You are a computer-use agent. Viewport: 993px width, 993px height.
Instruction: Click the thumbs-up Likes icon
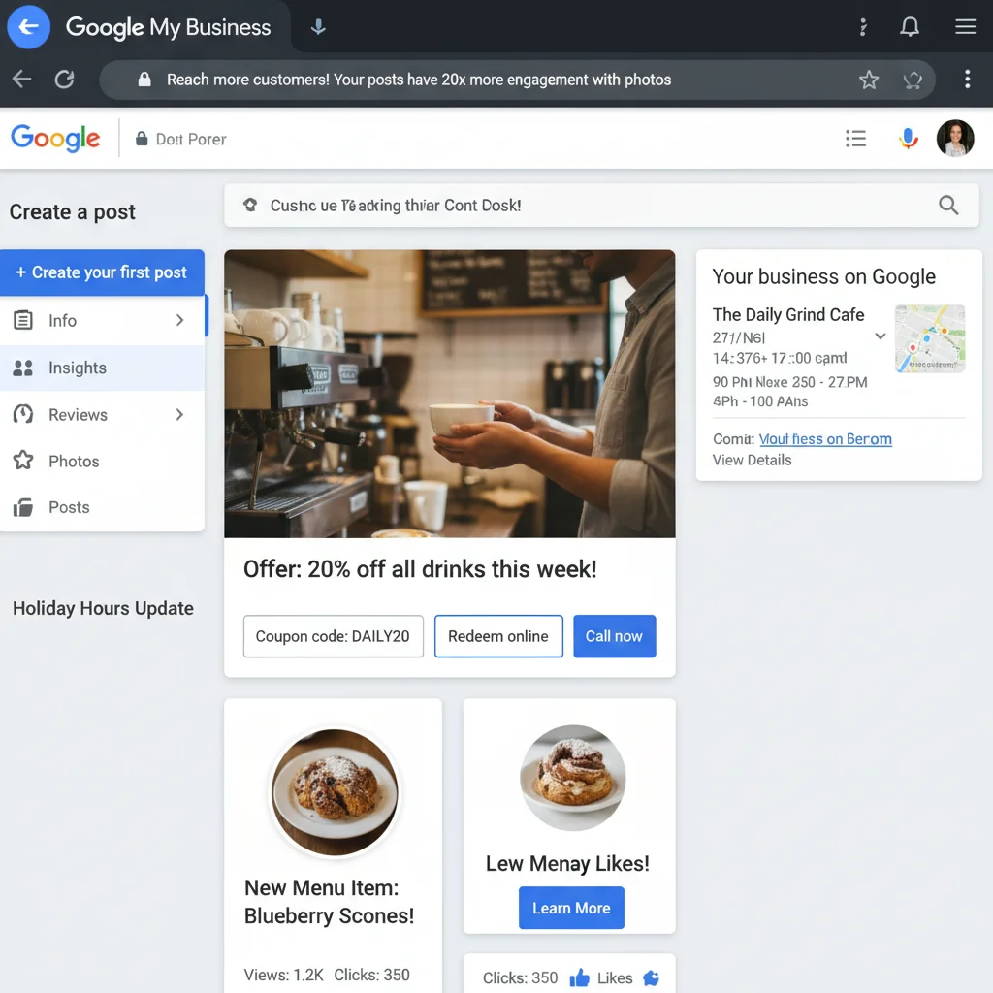579,977
